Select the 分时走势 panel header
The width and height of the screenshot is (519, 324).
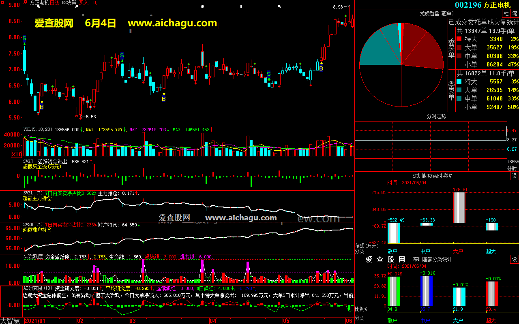[x=436, y=116]
